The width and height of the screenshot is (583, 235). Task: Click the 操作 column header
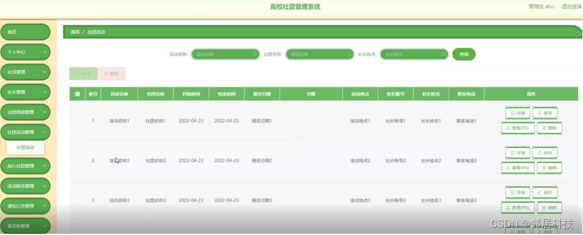click(x=532, y=94)
